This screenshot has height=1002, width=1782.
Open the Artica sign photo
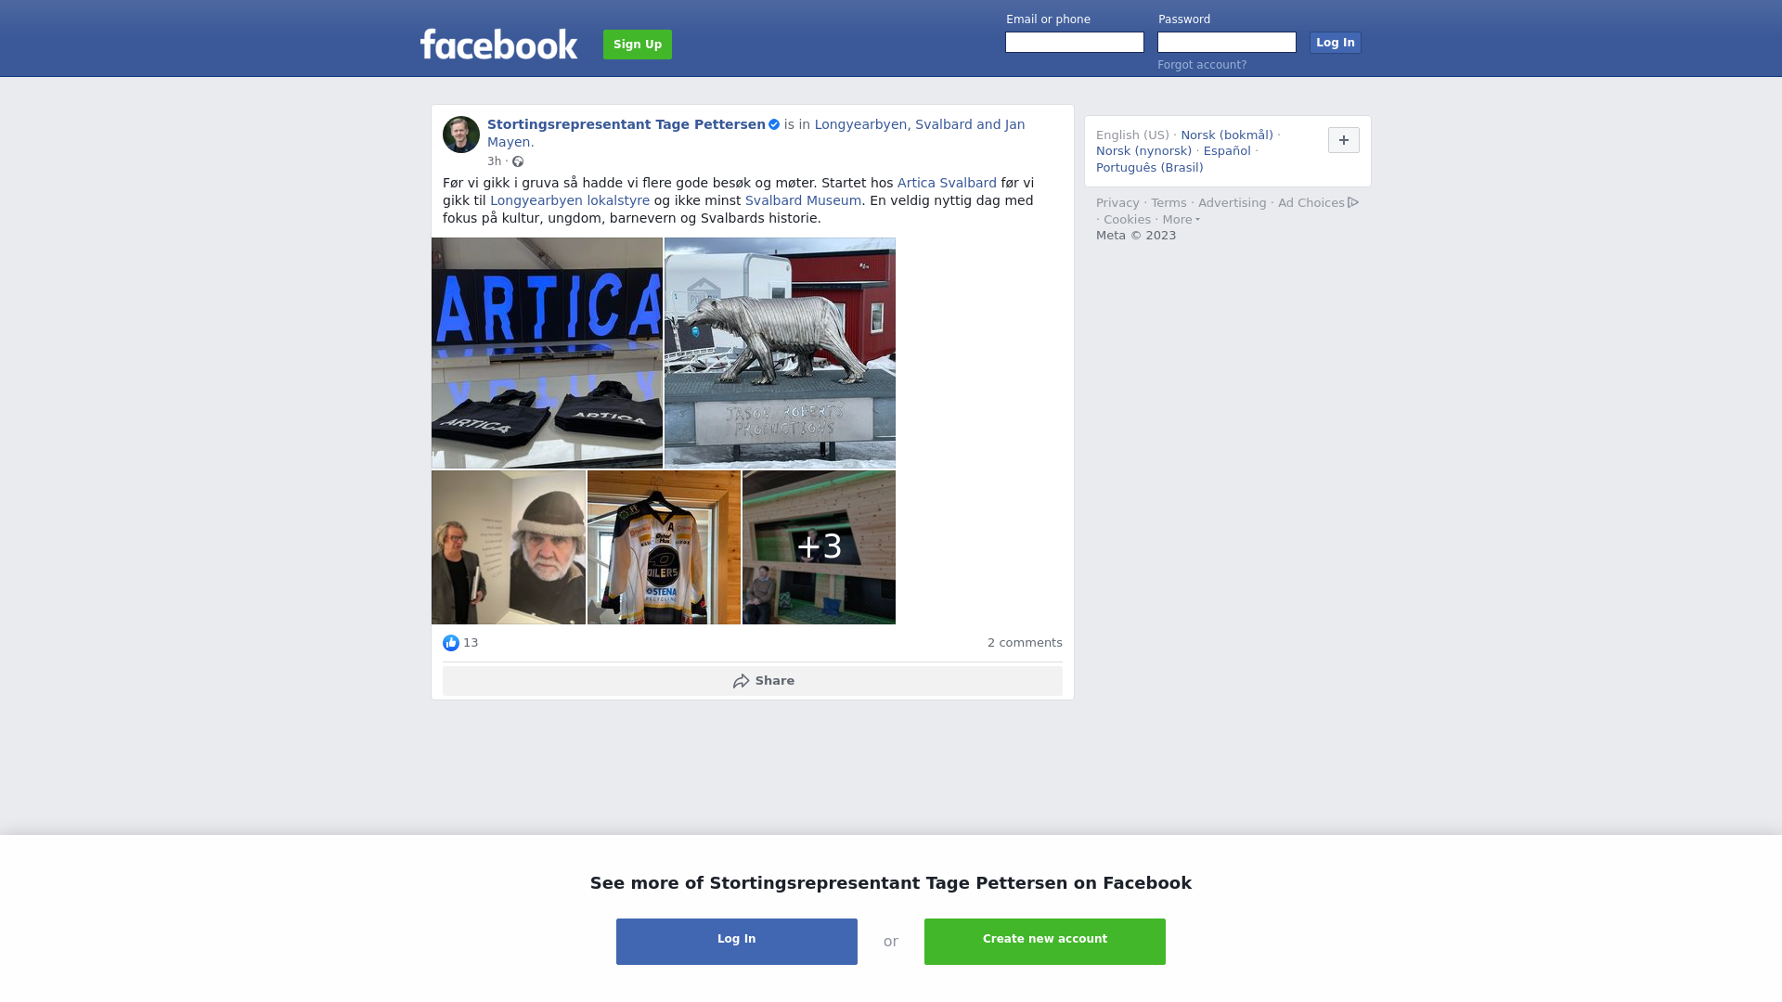tap(547, 353)
